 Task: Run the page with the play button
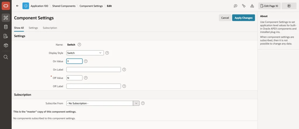pos(289,6)
